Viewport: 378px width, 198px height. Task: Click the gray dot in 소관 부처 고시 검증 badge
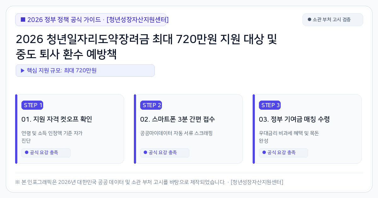coord(309,19)
